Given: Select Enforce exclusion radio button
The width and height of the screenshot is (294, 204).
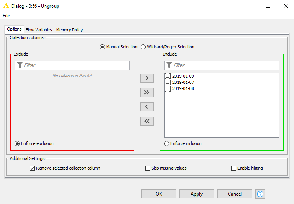Looking at the screenshot, I should point(17,143).
